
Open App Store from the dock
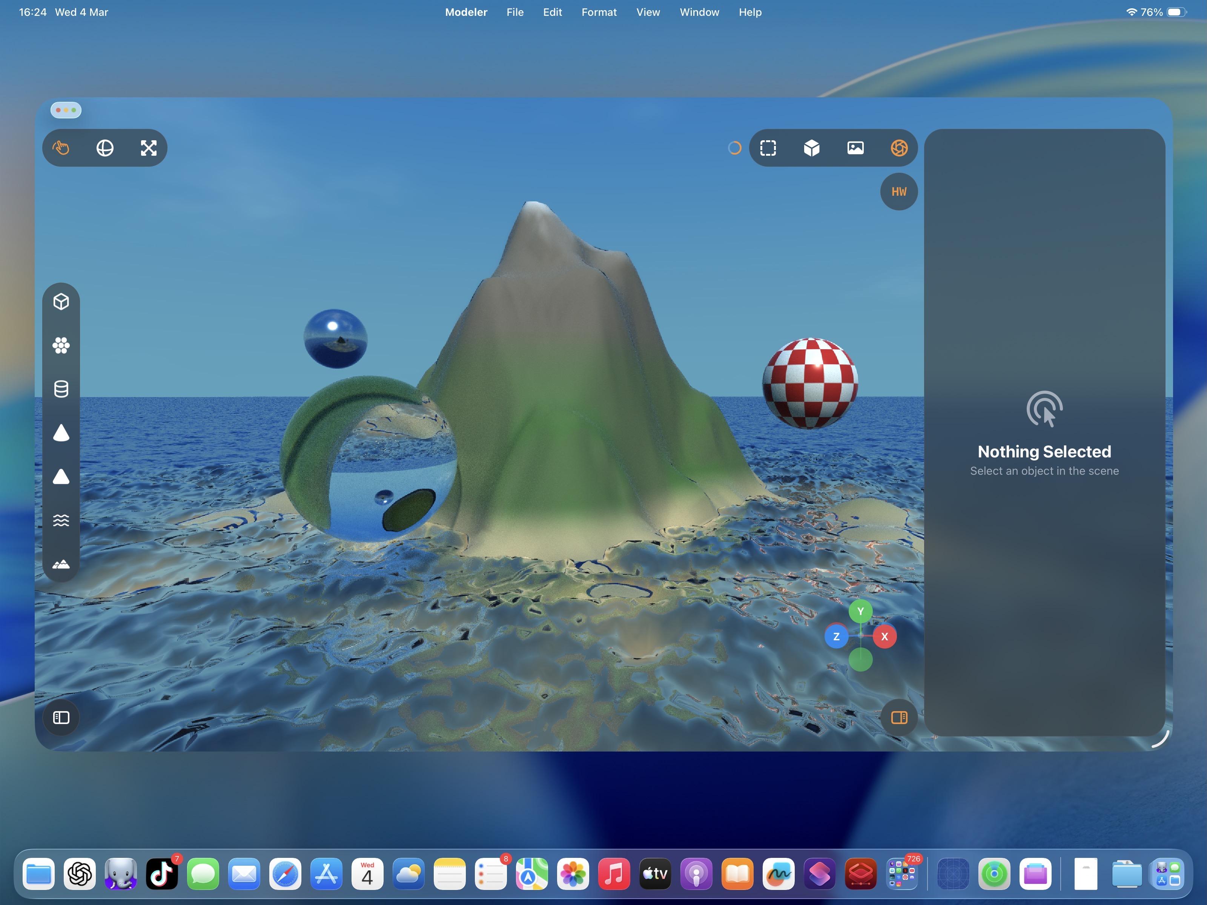[x=326, y=874]
